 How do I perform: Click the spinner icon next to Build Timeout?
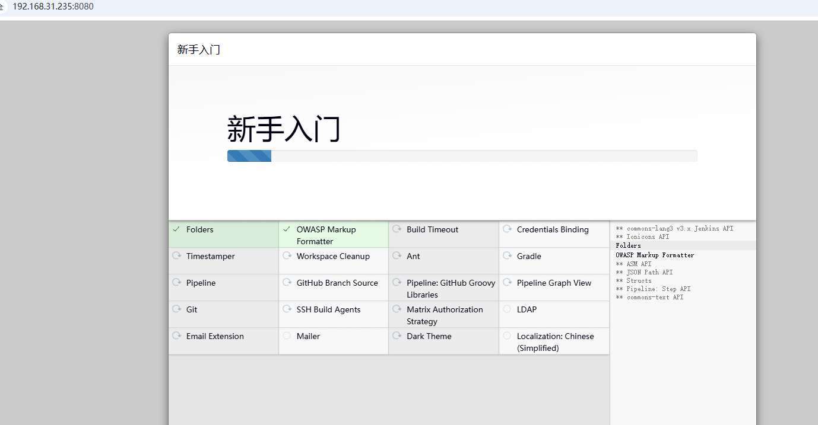pyautogui.click(x=397, y=229)
